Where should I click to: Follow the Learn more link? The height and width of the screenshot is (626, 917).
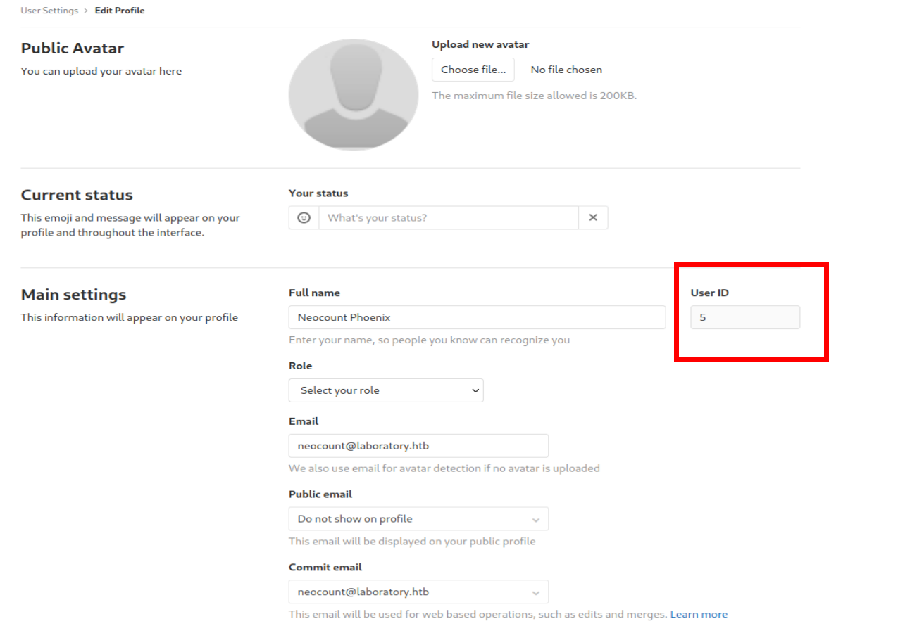point(699,615)
